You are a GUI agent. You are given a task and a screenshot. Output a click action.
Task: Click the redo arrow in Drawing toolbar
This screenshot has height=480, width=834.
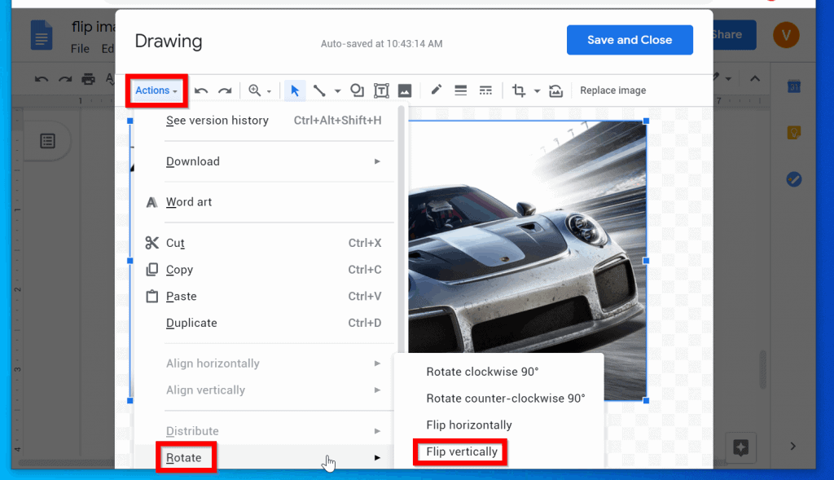225,90
